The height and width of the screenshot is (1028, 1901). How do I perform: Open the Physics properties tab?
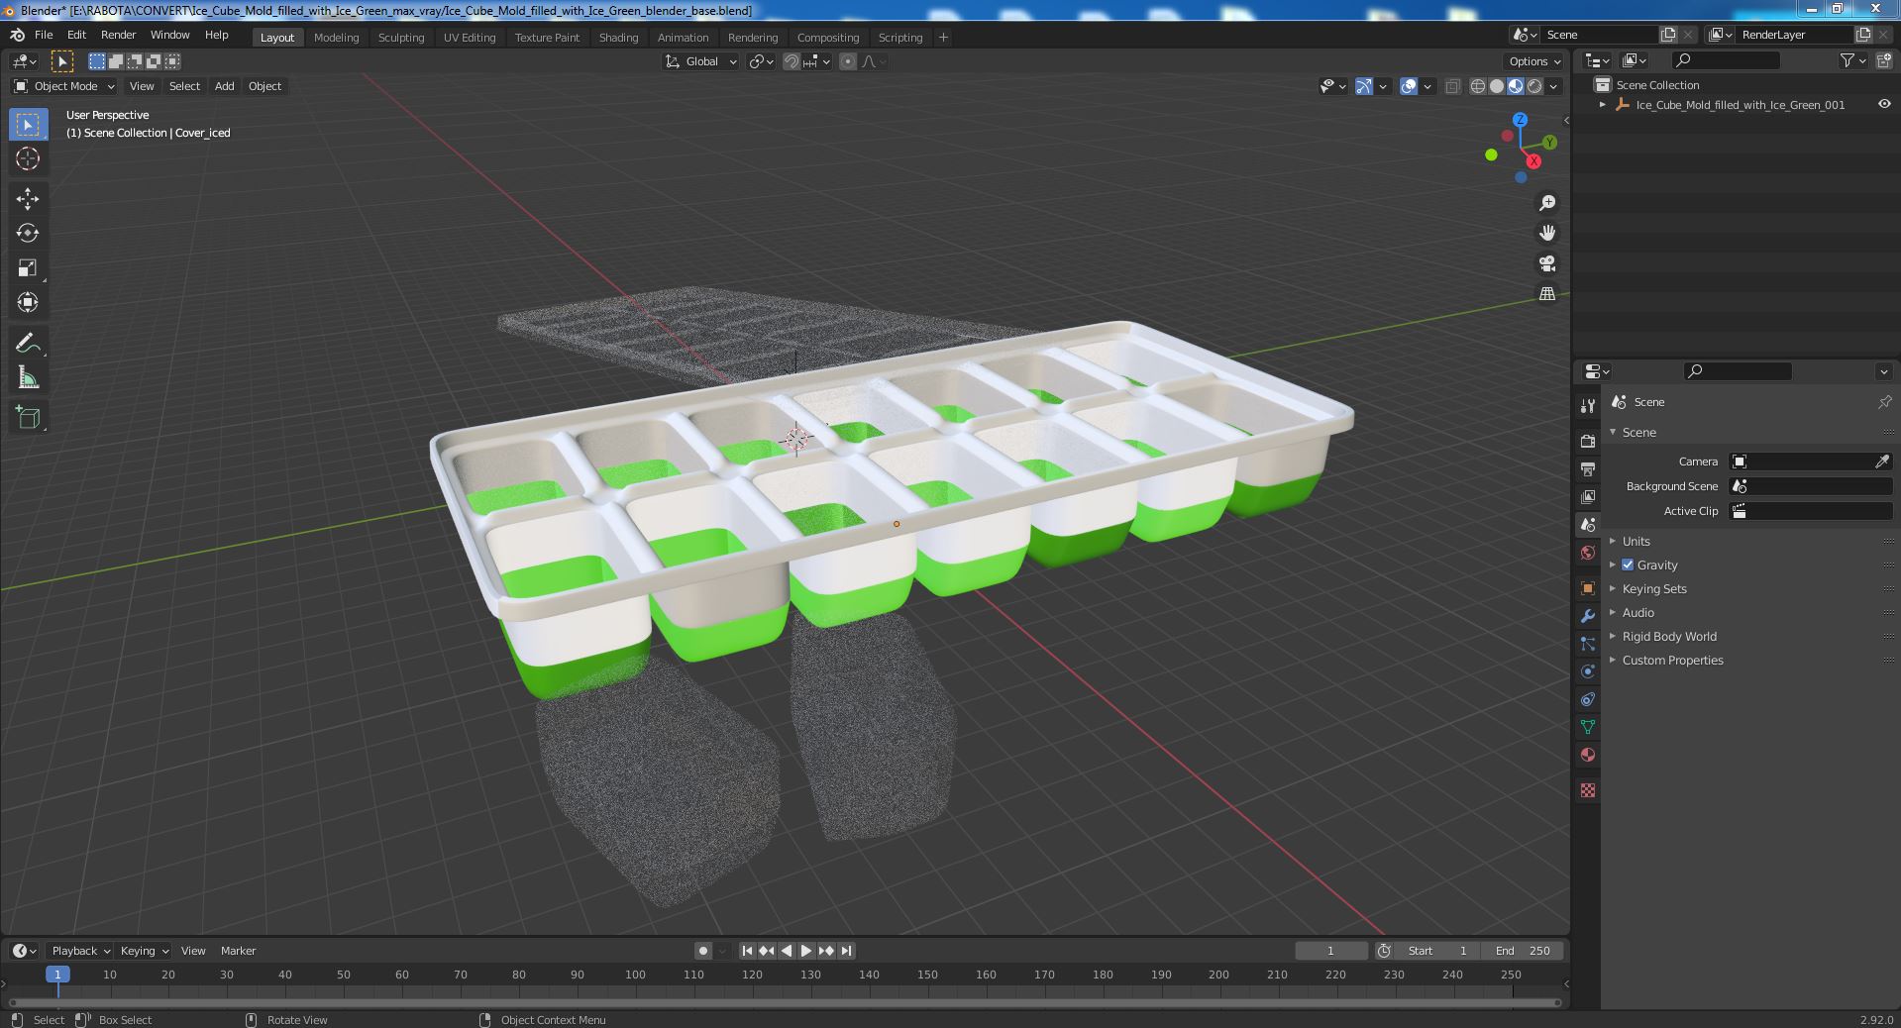[x=1588, y=671]
